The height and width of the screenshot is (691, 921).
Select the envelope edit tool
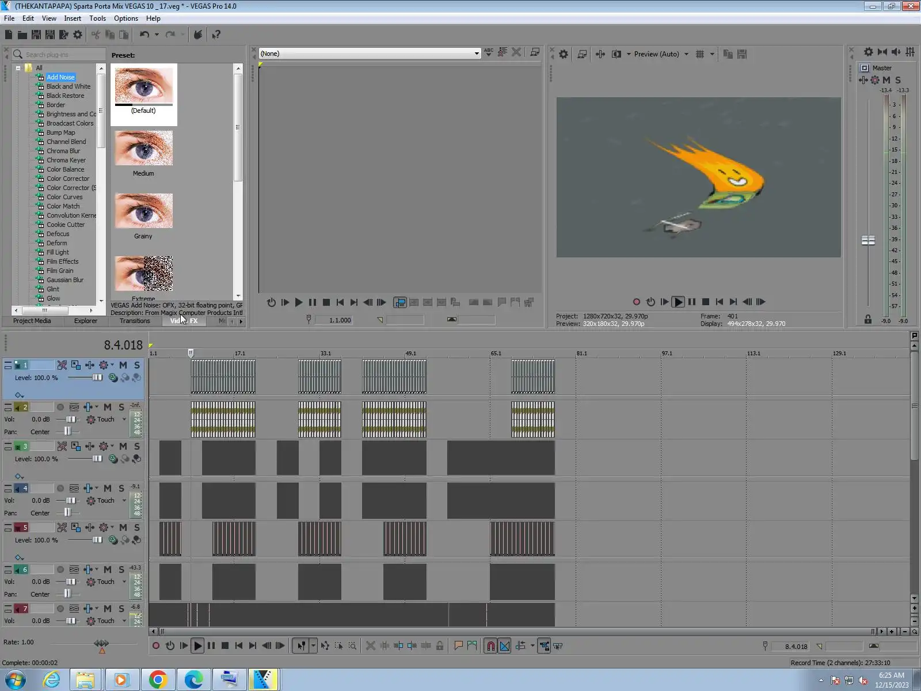325,646
